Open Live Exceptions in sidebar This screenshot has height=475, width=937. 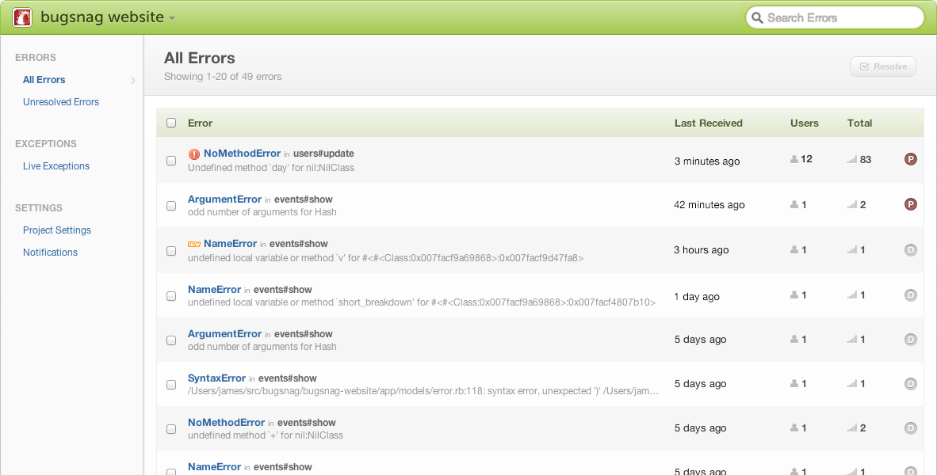coord(56,166)
